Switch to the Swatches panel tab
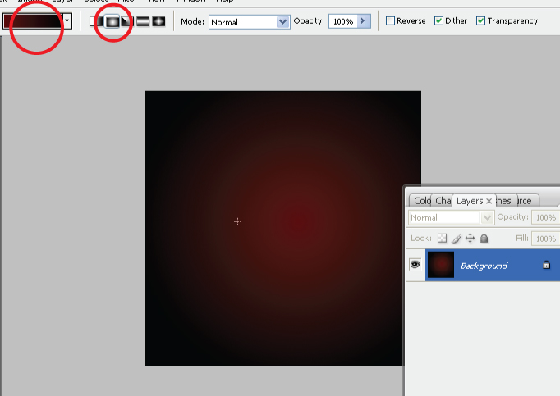Image resolution: width=560 pixels, height=396 pixels. pyautogui.click(x=504, y=201)
